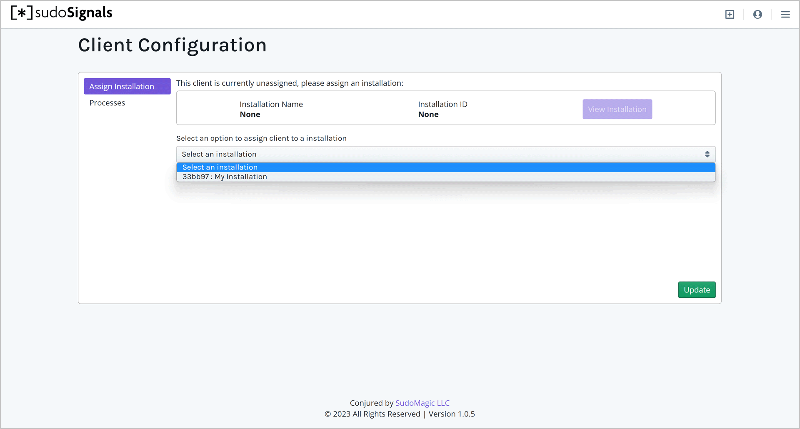The width and height of the screenshot is (800, 429).
Task: Open the SudoMagic LLC link
Action: point(422,403)
